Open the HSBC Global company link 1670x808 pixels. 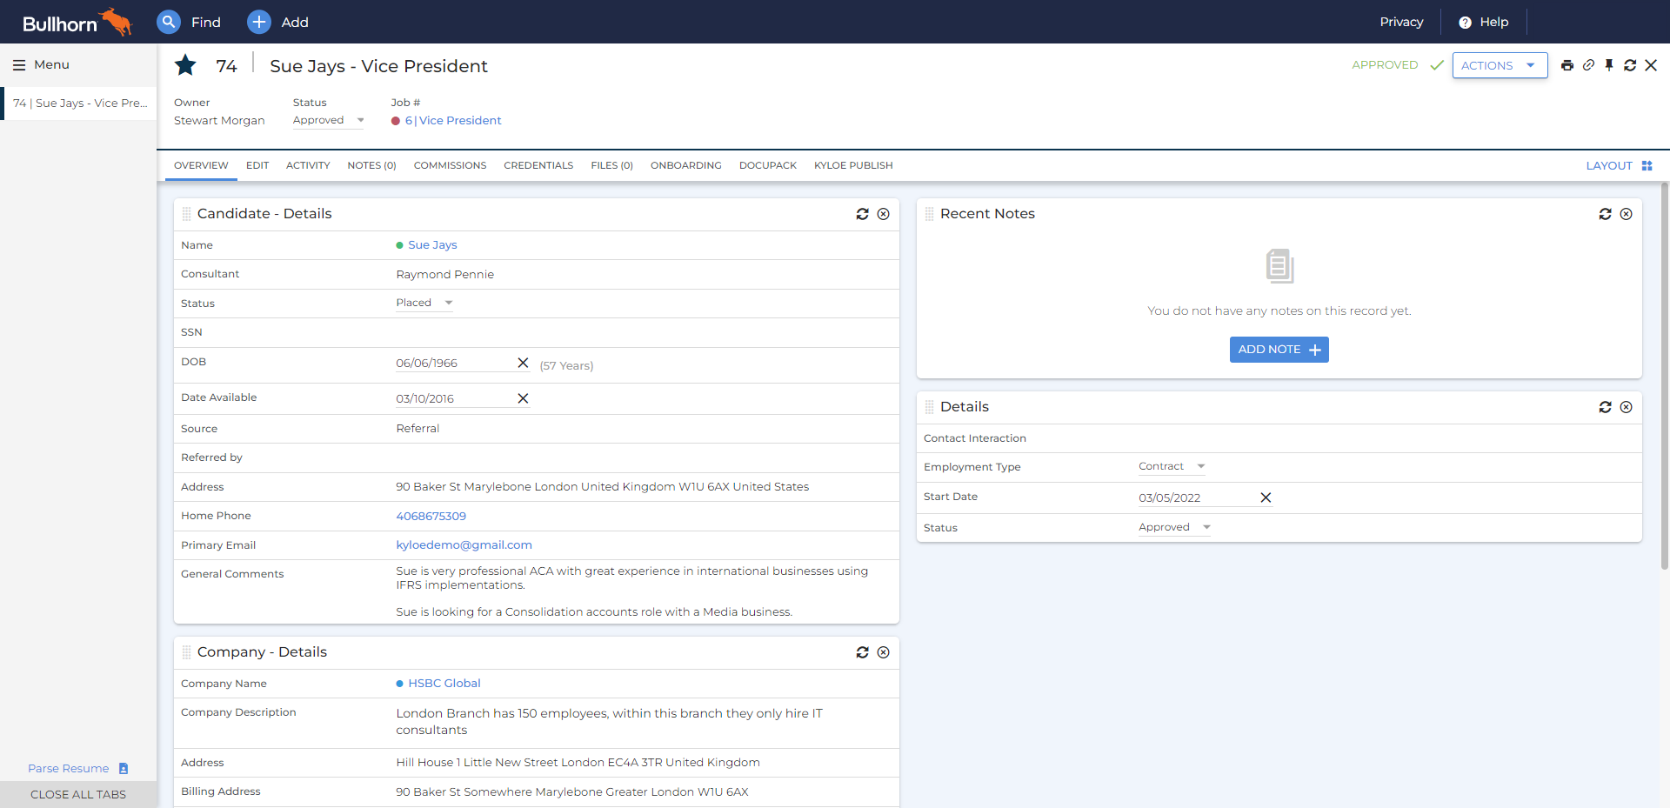[444, 684]
